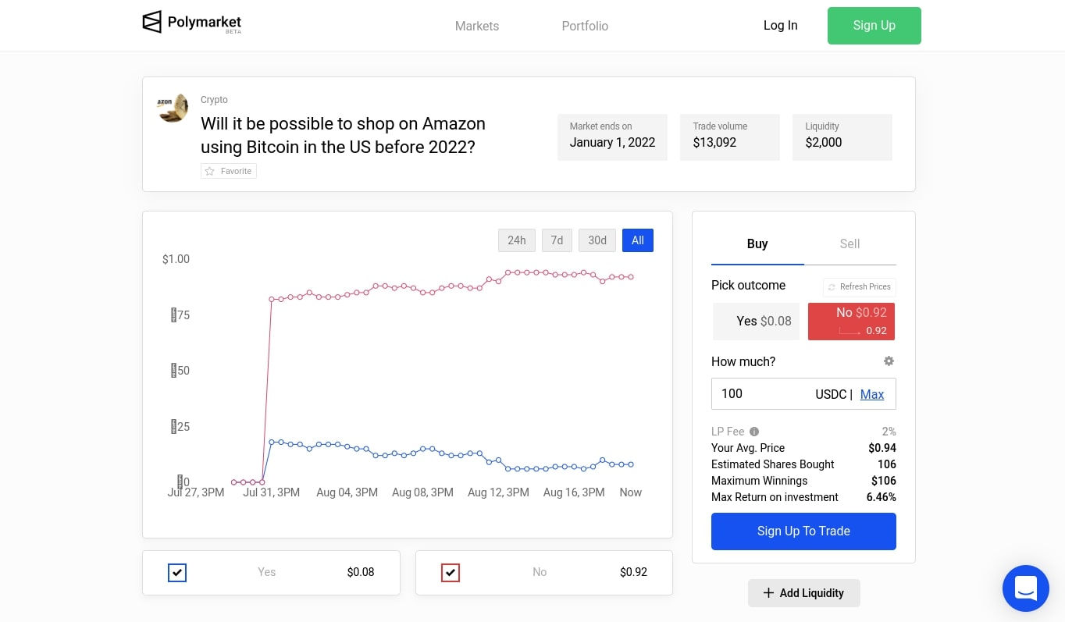Click plus icon on Add Liquidity
Screen dimensions: 1065x622
(x=768, y=593)
